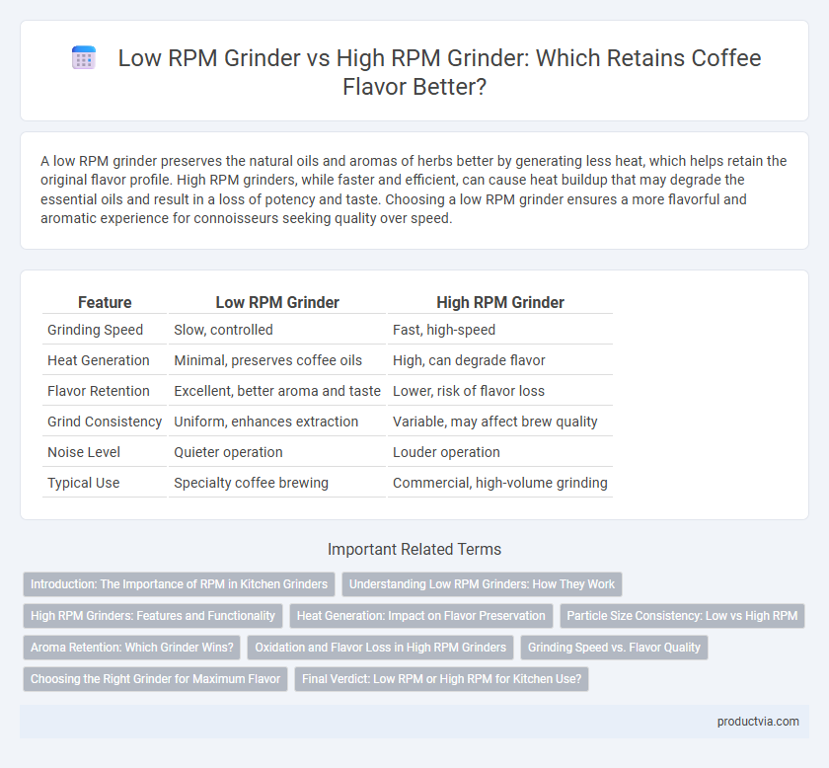
Task: Click the 'Low RPM Grinder' column header
Action: pyautogui.click(x=277, y=302)
